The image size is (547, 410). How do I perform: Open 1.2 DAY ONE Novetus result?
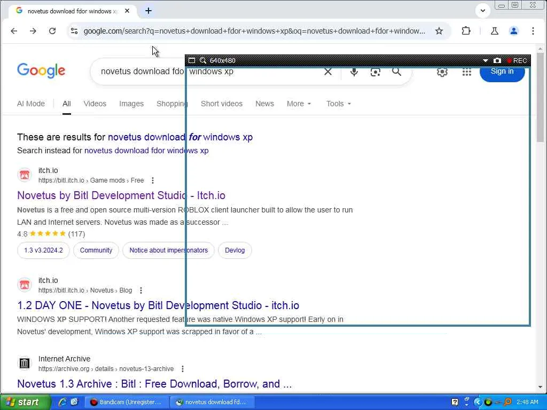click(158, 305)
